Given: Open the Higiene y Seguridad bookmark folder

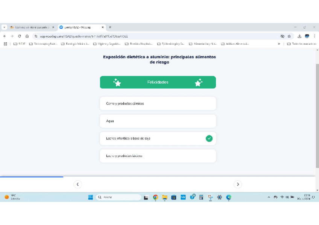Looking at the screenshot, I should pos(107,44).
